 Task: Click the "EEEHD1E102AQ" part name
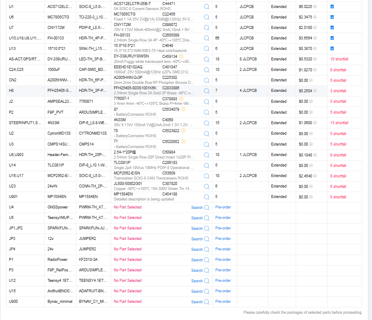coord(128,67)
